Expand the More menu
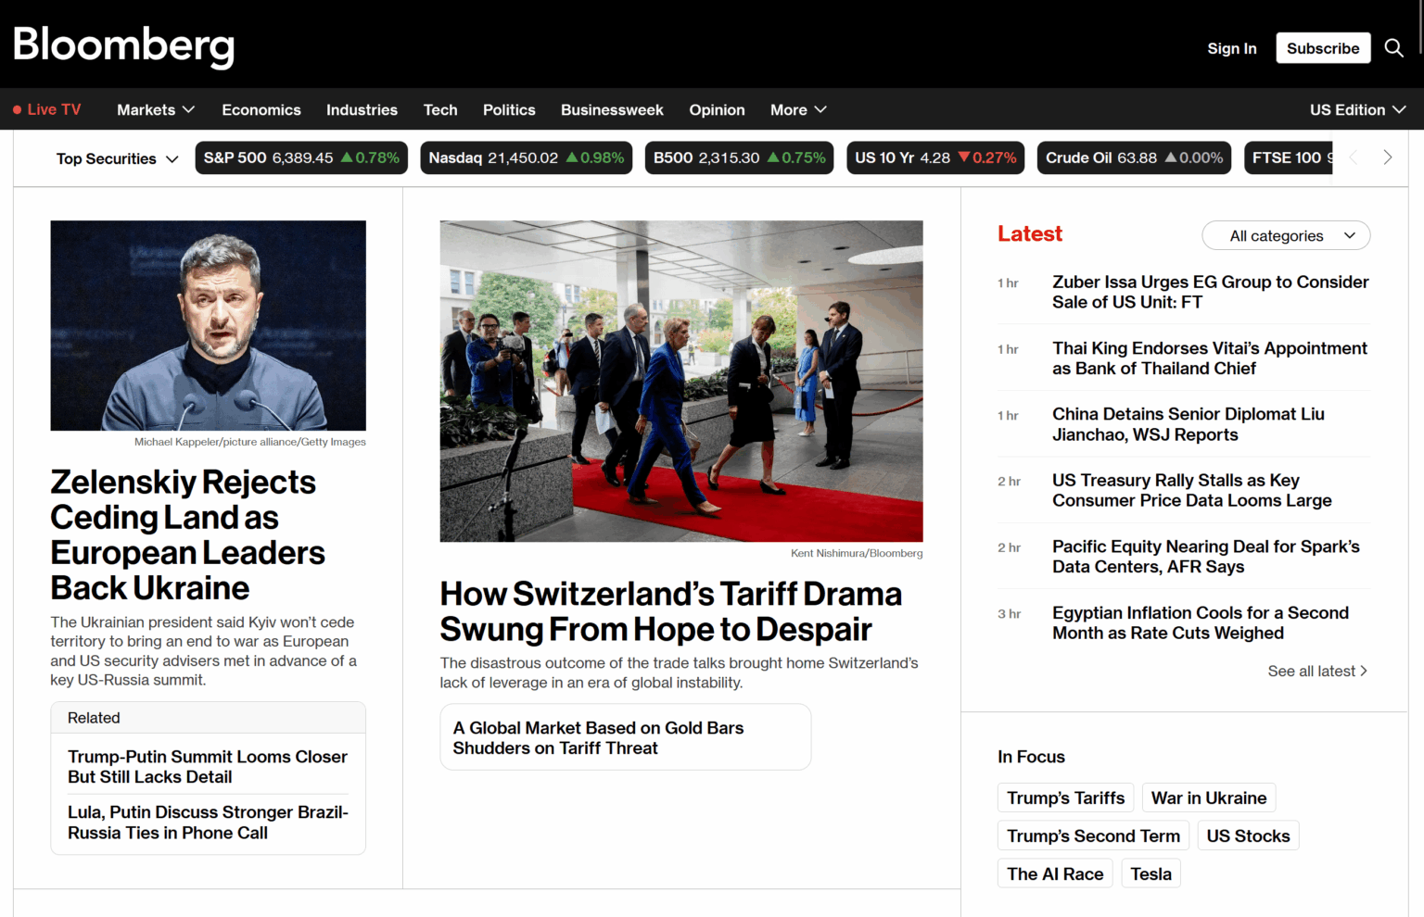The height and width of the screenshot is (917, 1424). click(798, 109)
